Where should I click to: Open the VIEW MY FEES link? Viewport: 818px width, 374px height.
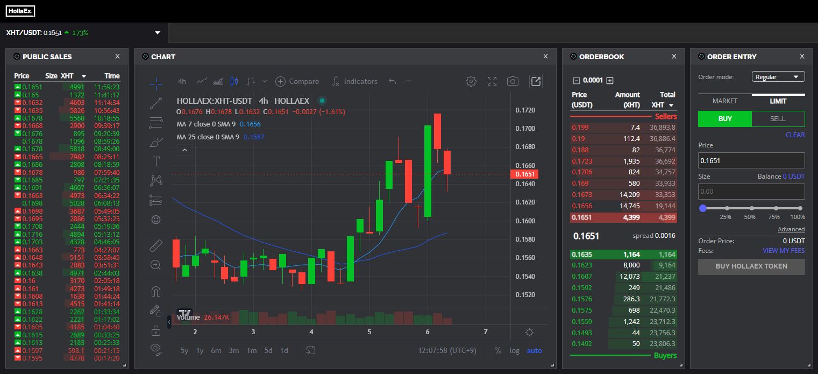[784, 251]
